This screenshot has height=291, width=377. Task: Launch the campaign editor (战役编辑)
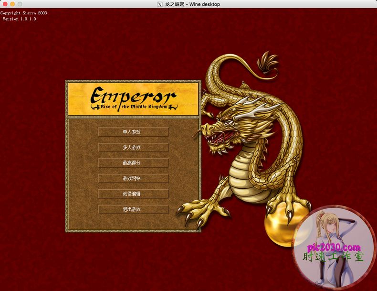pos(133,194)
